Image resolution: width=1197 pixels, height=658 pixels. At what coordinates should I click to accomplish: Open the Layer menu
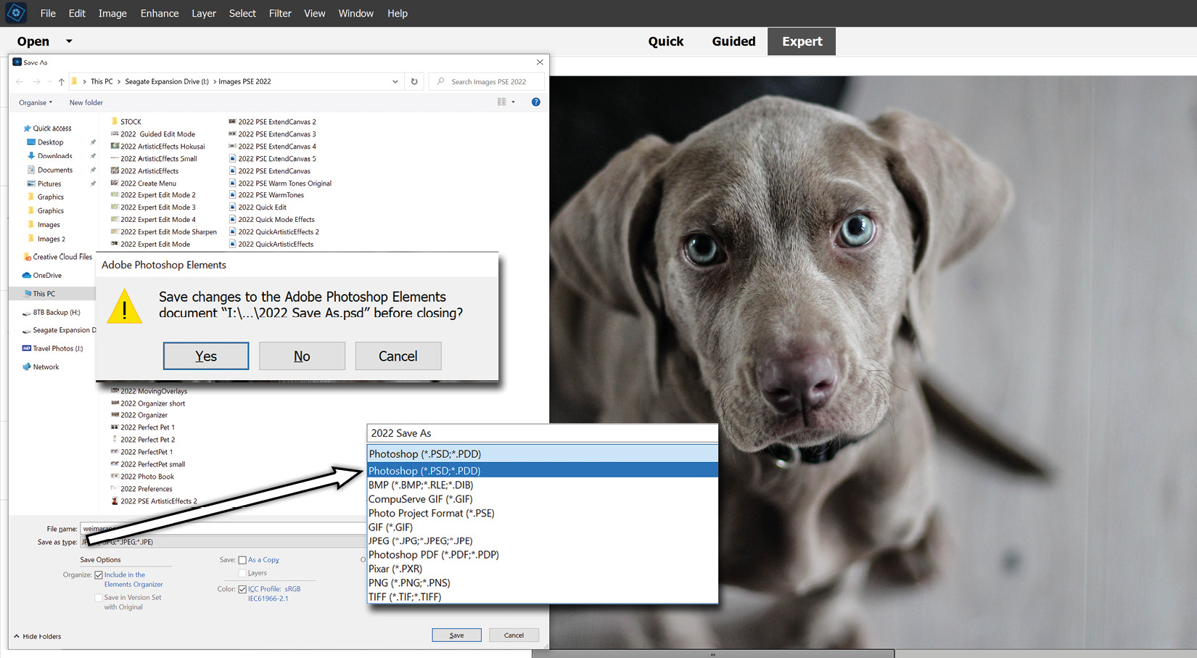click(x=204, y=13)
